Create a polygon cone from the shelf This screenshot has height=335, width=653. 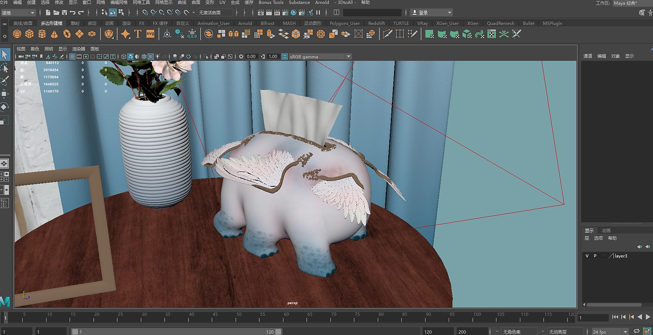coord(55,34)
